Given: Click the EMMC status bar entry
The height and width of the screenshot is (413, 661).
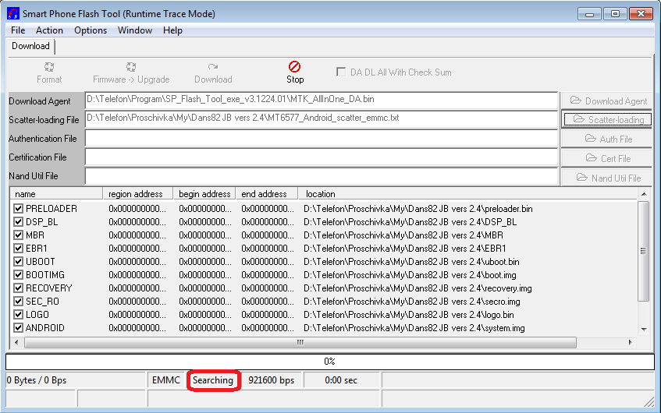Looking at the screenshot, I should (x=166, y=380).
